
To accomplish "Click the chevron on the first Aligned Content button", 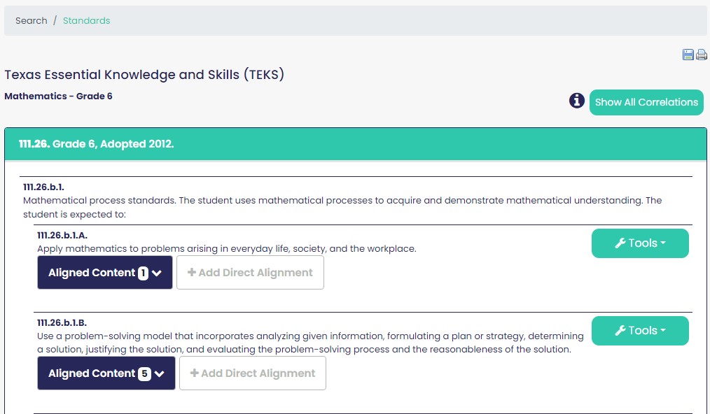I will coord(157,273).
